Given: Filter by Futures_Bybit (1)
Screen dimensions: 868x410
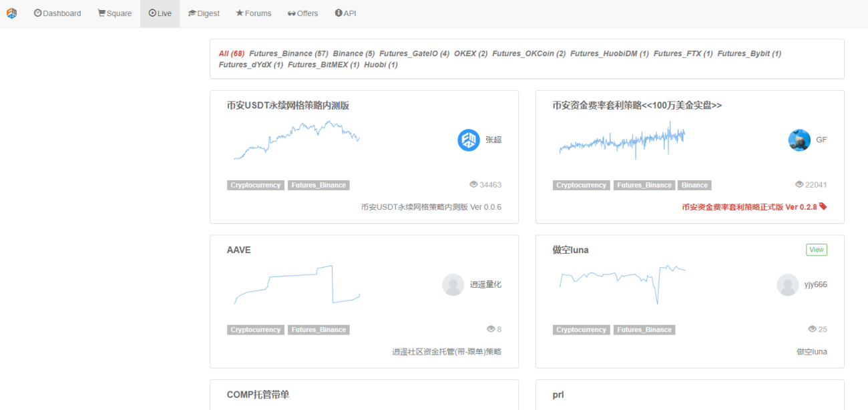Looking at the screenshot, I should (749, 53).
